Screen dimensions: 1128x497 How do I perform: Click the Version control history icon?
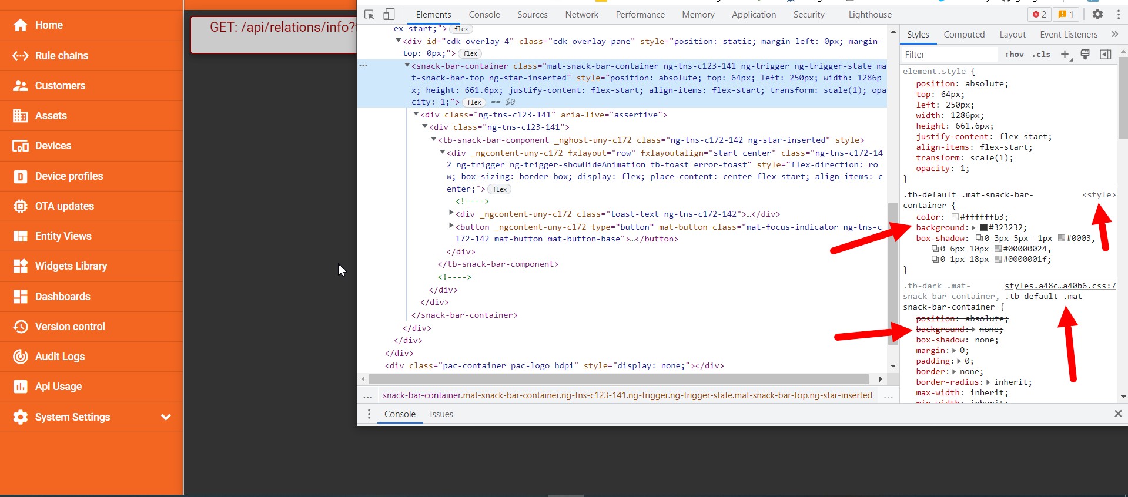21,327
